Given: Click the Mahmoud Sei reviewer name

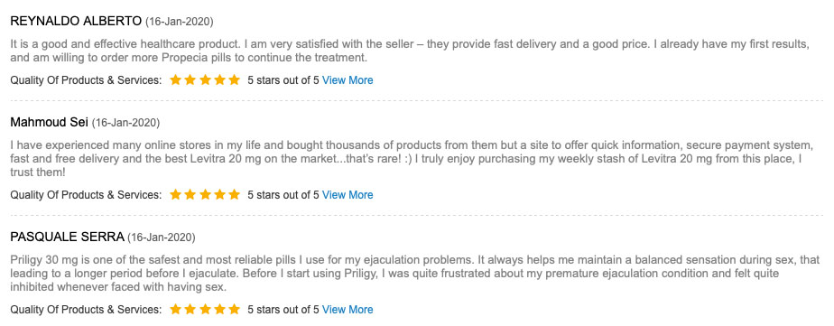Looking at the screenshot, I should [x=49, y=122].
